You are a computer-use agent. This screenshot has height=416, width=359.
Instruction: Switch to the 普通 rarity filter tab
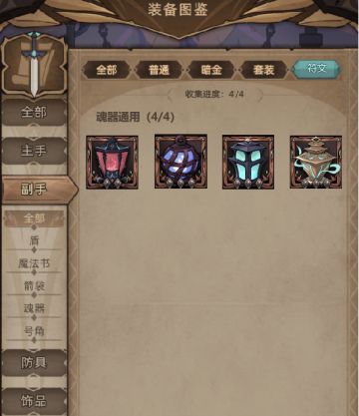[159, 70]
